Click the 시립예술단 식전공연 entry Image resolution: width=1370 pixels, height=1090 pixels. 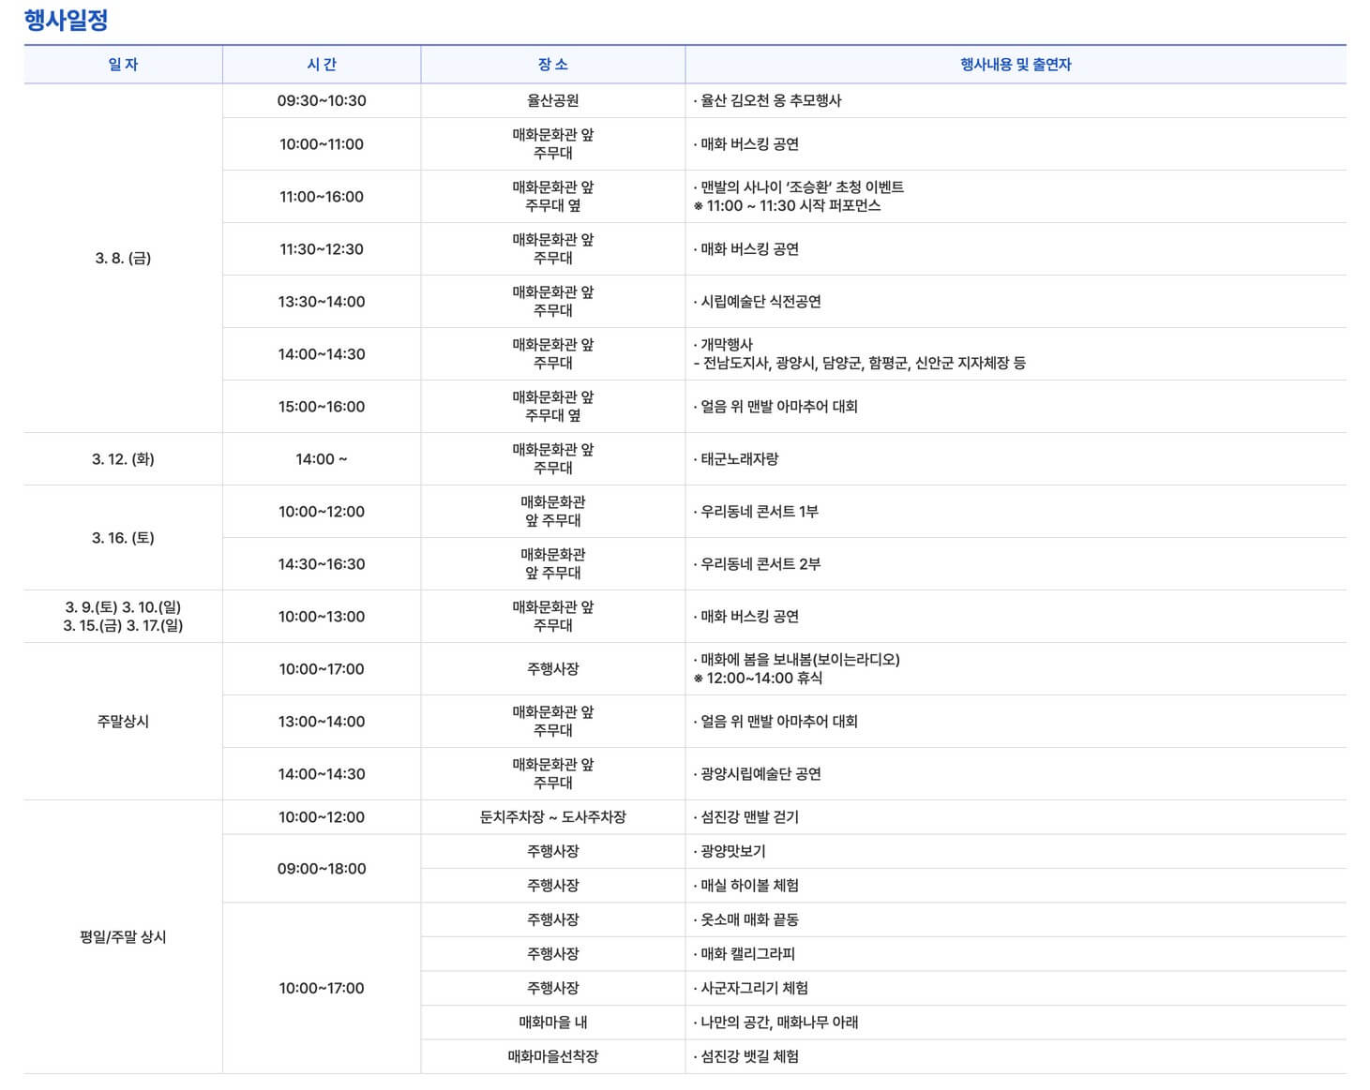[x=757, y=302]
